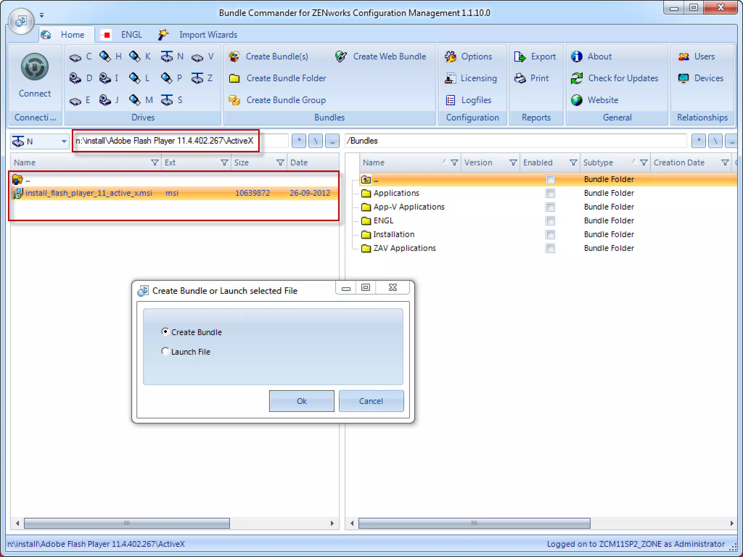This screenshot has height=557, width=743.
Task: Click the Connect icon in the ribbon
Action: [x=34, y=67]
